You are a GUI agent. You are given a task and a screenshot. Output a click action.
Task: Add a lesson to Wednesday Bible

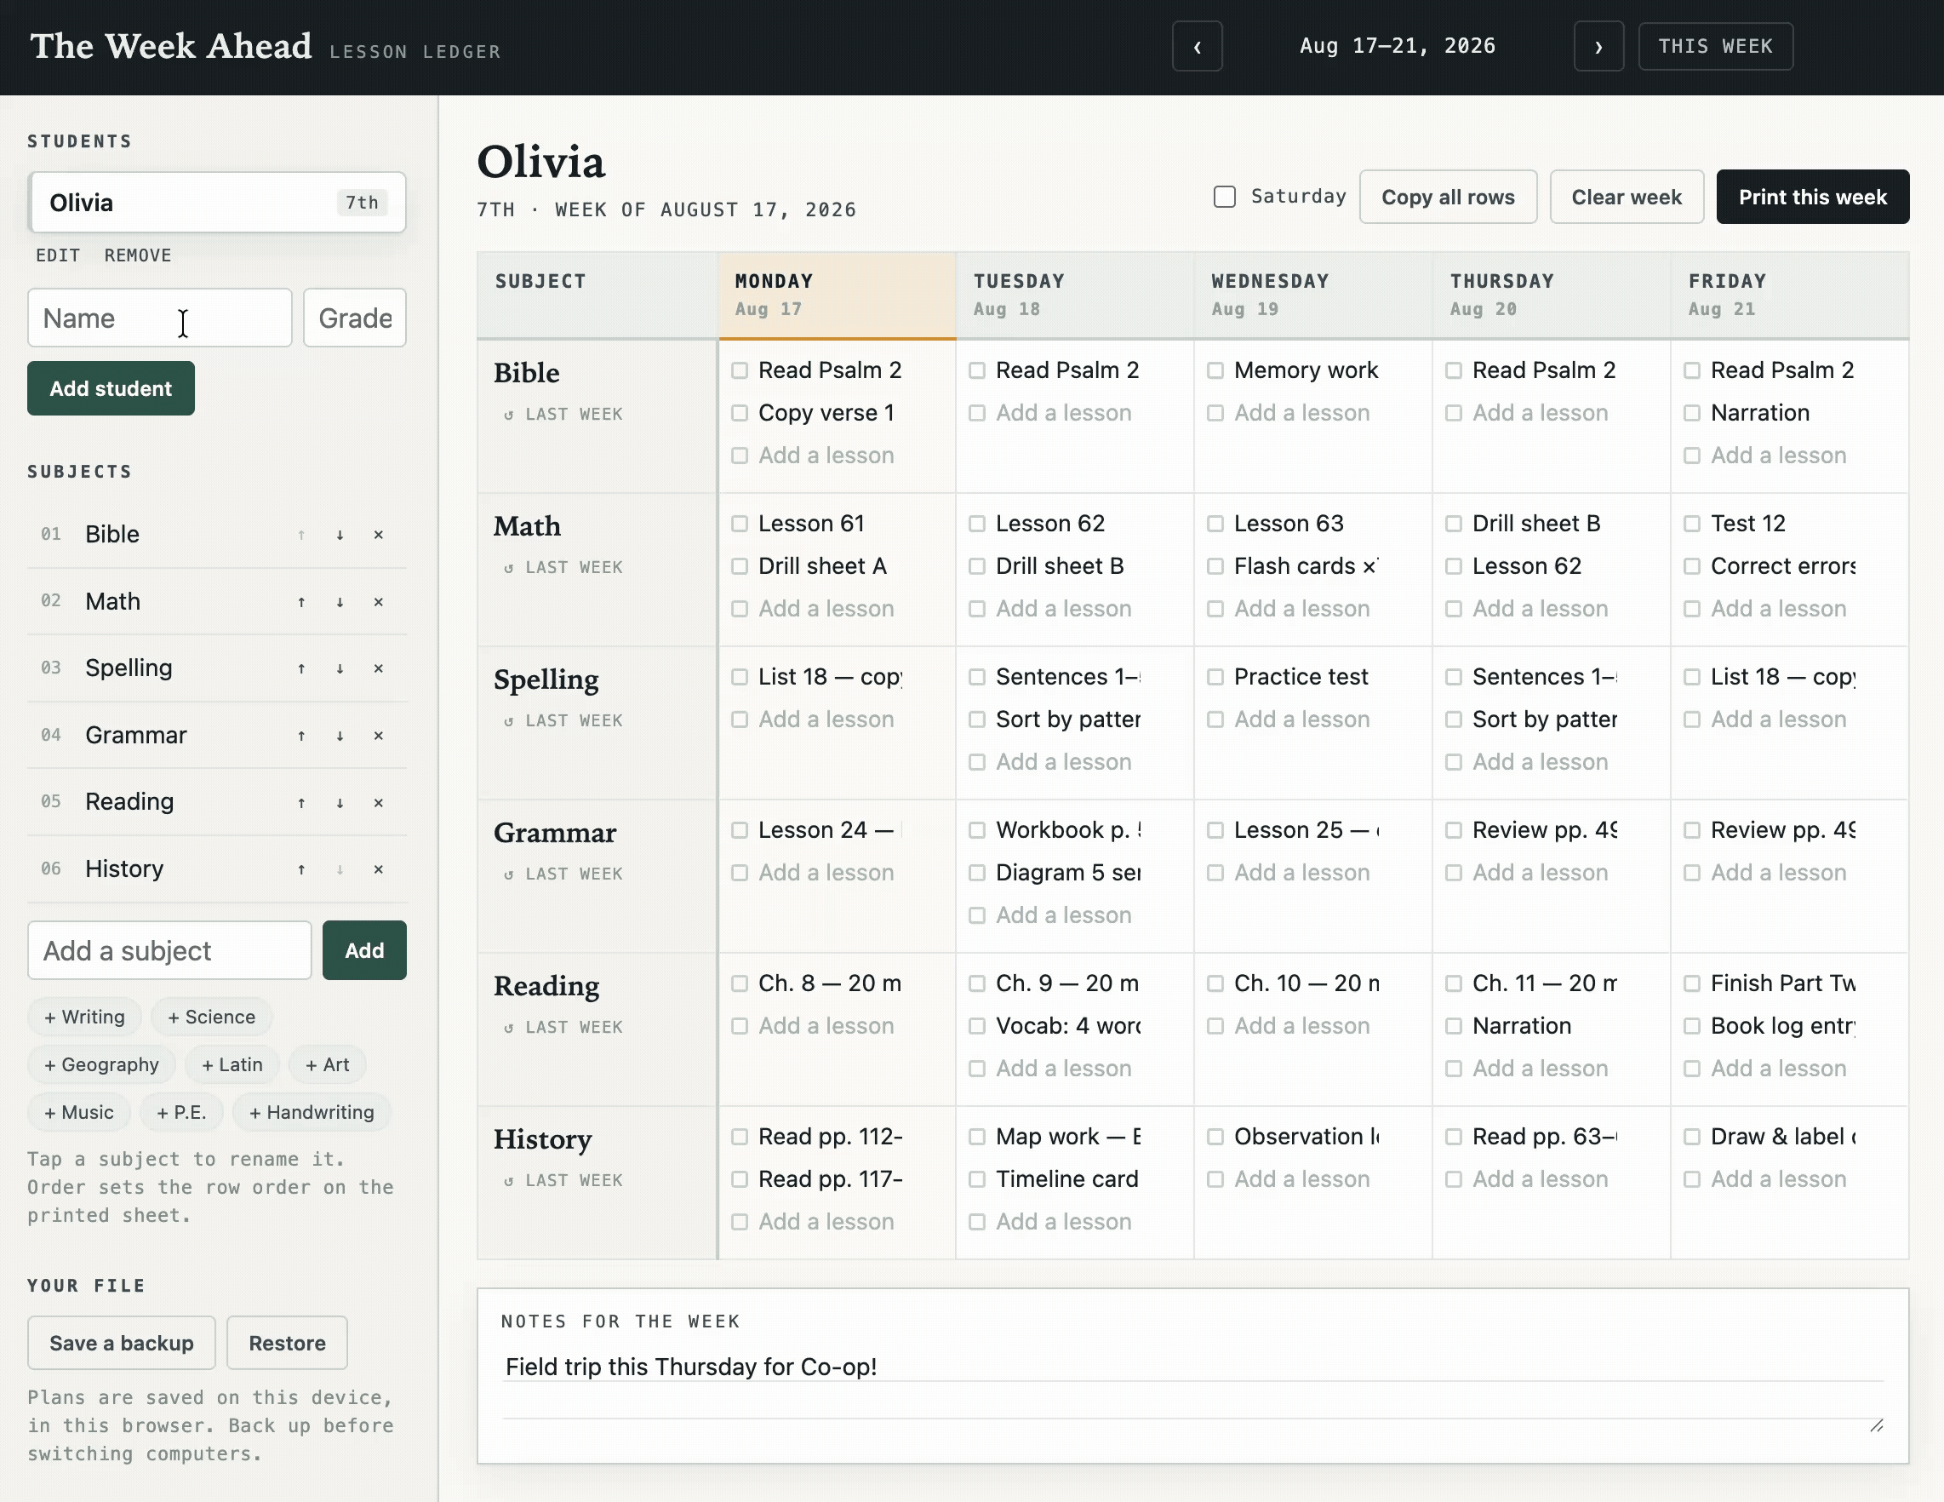[x=1301, y=413]
